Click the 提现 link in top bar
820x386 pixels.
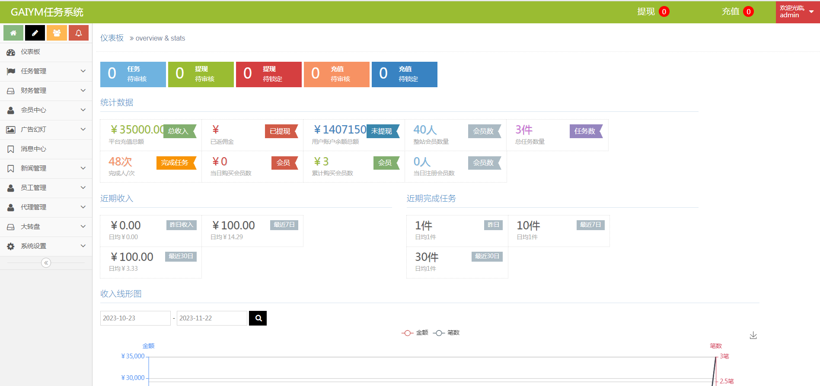[x=646, y=12]
